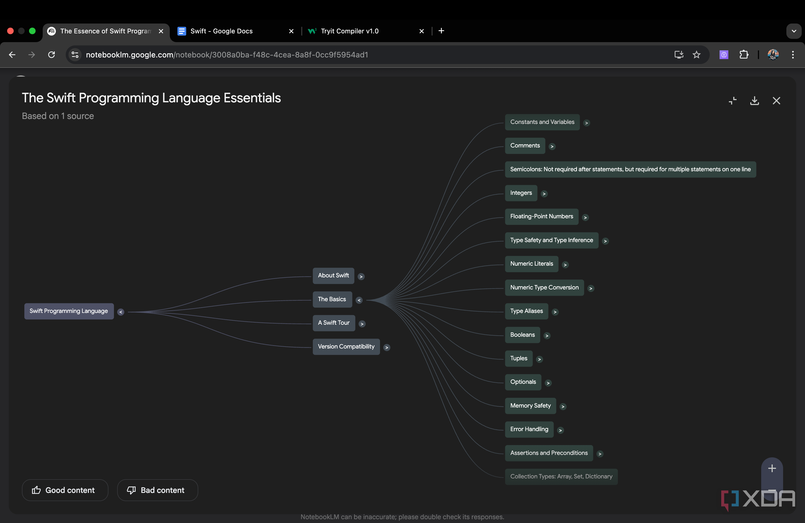
Task: Give feedback with Good content
Action: click(65, 490)
